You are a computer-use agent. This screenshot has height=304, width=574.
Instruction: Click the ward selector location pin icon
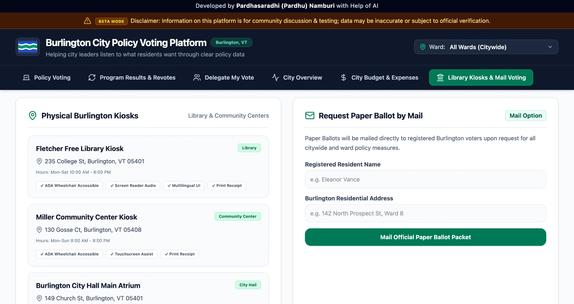pyautogui.click(x=423, y=47)
